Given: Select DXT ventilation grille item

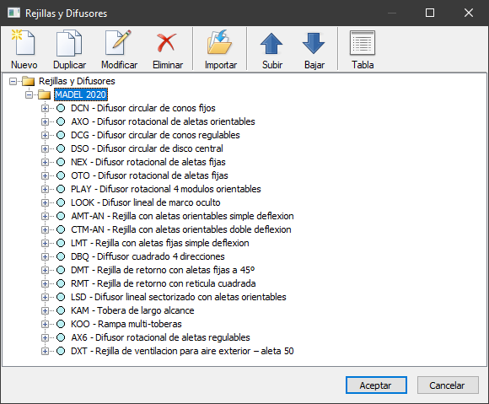Looking at the screenshot, I should (182, 351).
